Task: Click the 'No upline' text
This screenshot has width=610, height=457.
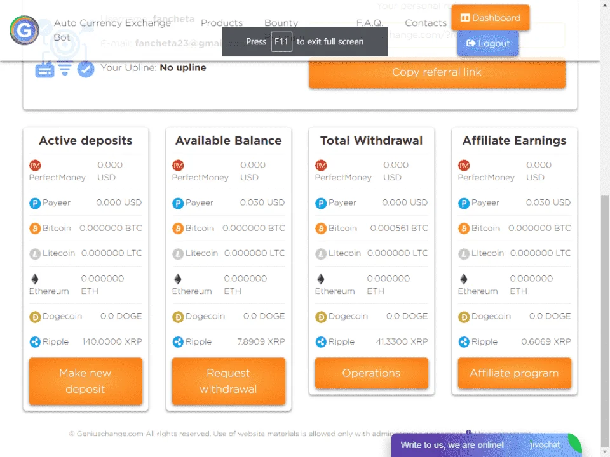Action: pos(183,68)
